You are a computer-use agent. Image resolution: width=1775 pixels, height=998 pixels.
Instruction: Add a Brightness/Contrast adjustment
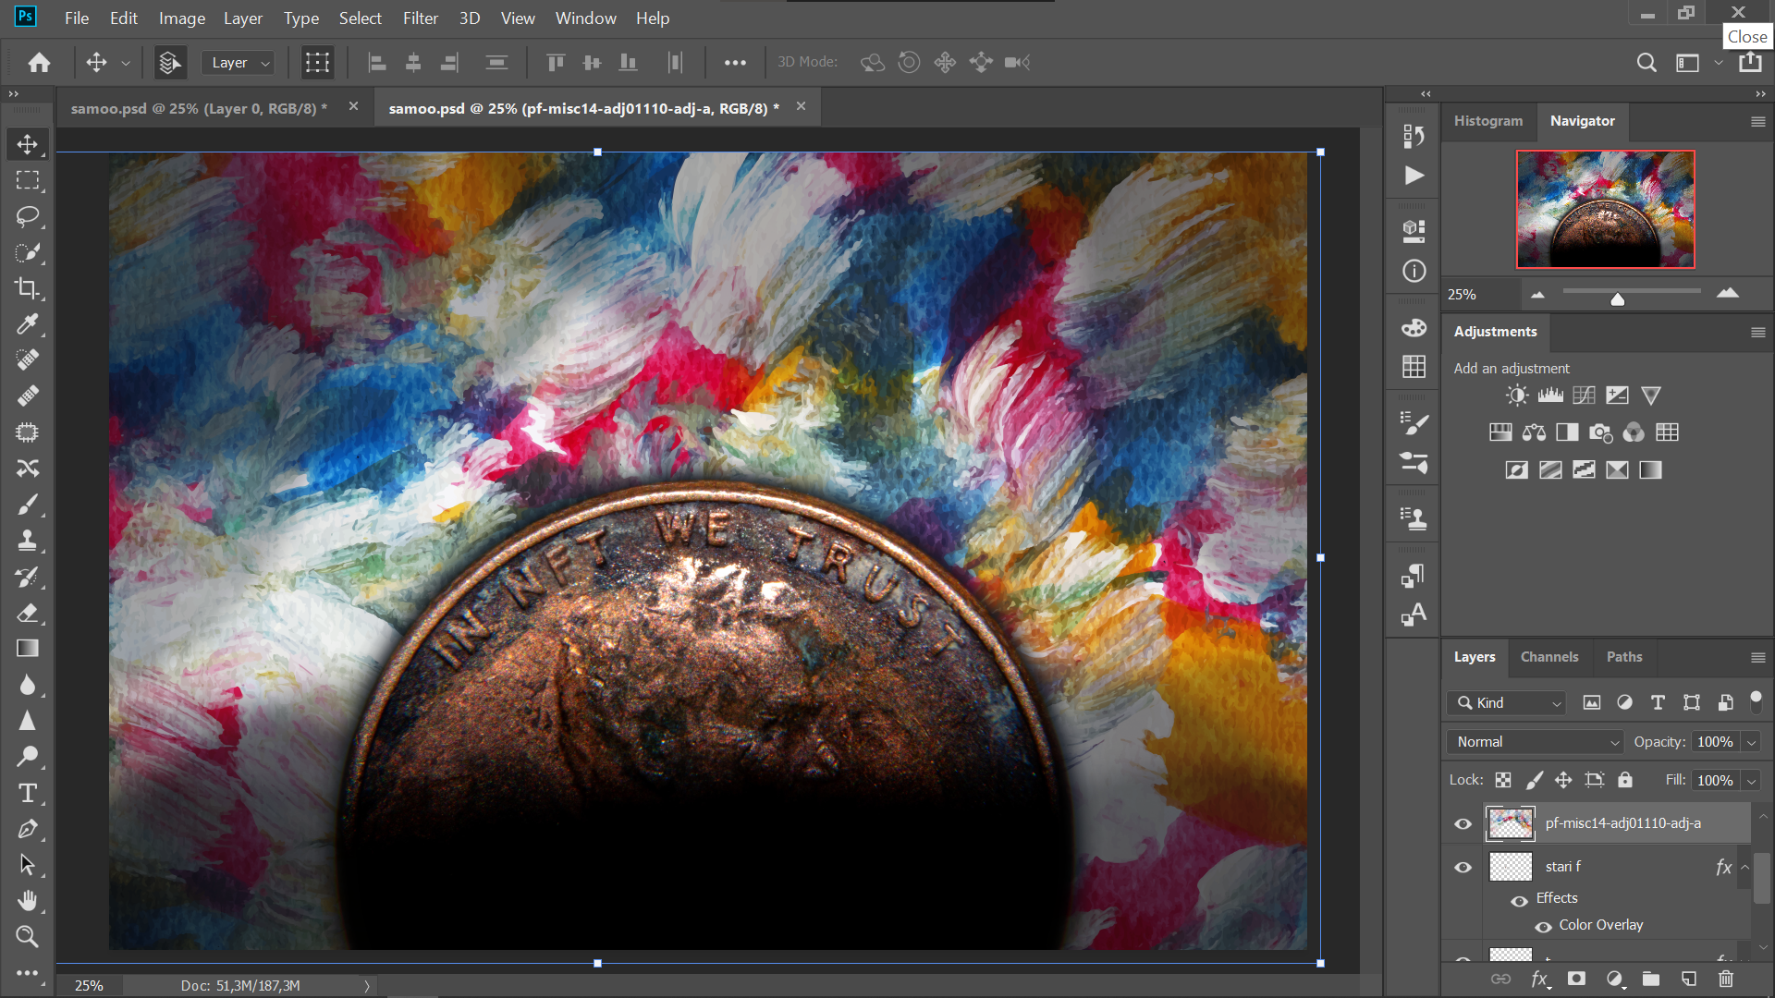1517,396
